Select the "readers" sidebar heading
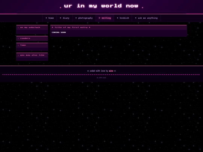Screen dimensions: 203x152 click(25, 38)
